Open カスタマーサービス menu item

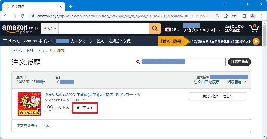point(87,41)
